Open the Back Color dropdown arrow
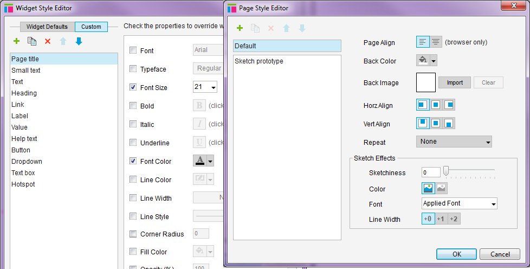This screenshot has height=269, width=530. point(434,61)
